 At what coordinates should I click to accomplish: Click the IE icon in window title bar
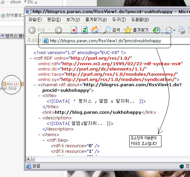tap(29, 11)
